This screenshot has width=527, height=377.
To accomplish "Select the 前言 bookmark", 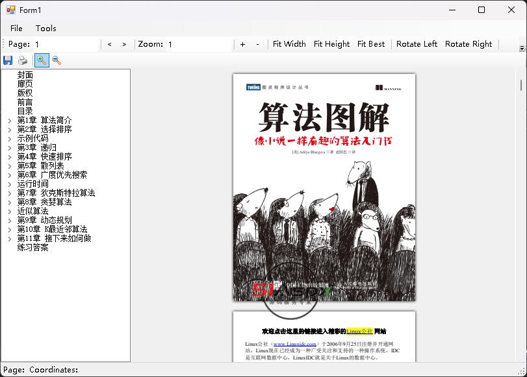I will (25, 102).
